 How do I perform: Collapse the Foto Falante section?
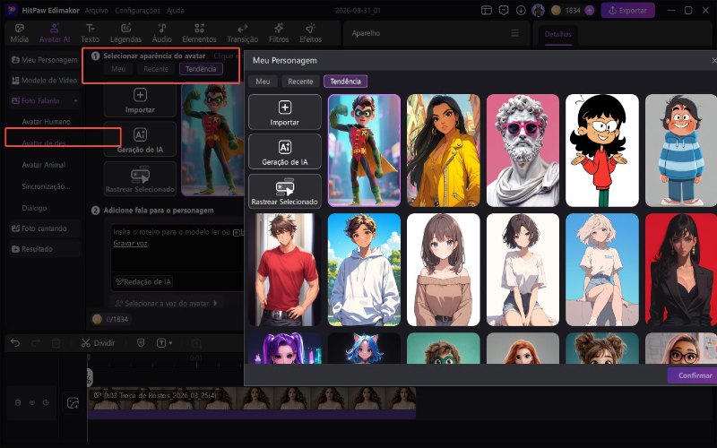click(75, 100)
